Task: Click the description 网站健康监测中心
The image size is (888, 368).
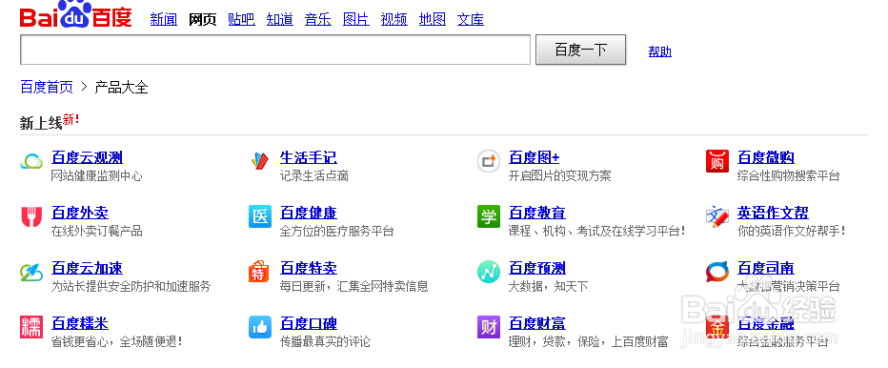Action: click(97, 175)
